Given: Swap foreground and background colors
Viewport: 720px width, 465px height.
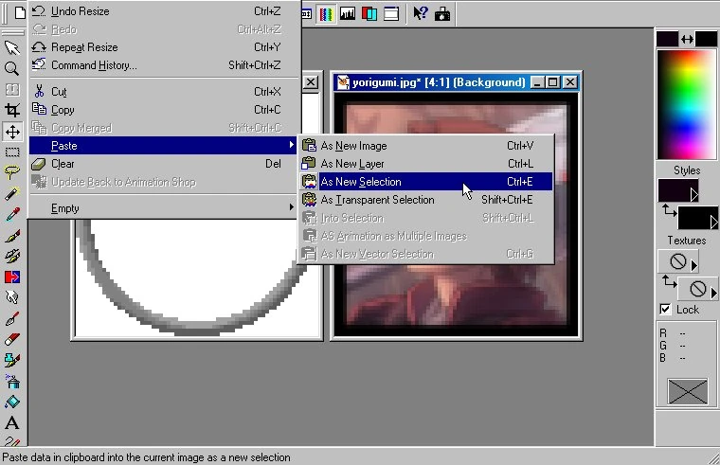Looking at the screenshot, I should pos(687,40).
